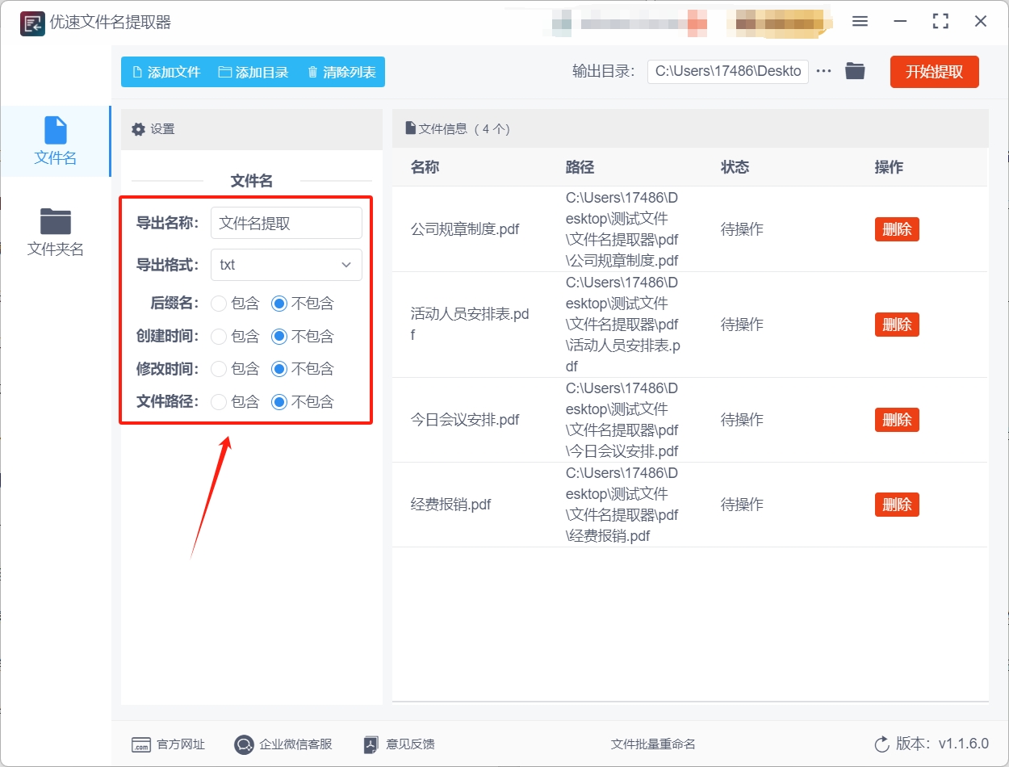1009x767 pixels.
Task: Click the 今日会议安排.pdf file name
Action: point(465,420)
